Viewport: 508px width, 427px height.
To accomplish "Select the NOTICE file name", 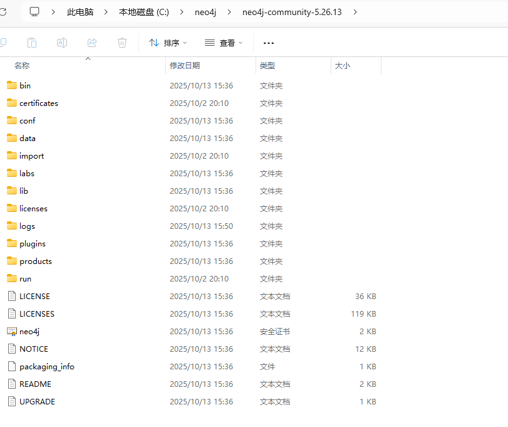I will (x=34, y=349).
